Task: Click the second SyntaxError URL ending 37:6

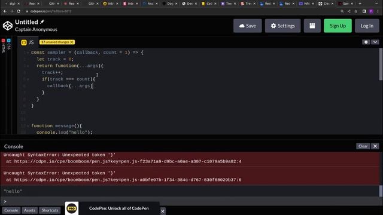Action: [127, 180]
